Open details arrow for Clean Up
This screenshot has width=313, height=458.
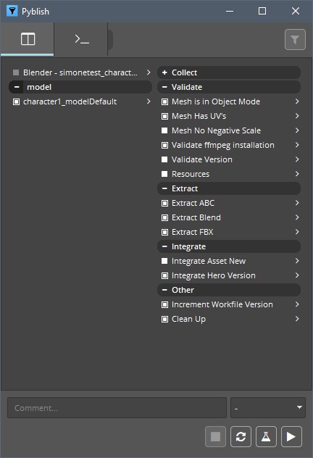297,319
